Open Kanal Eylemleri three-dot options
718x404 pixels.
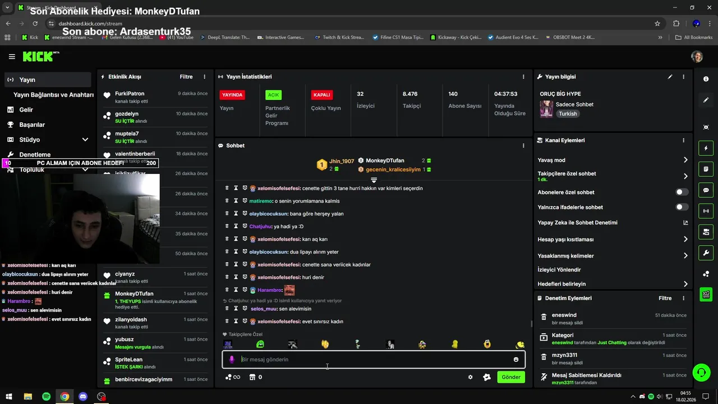[683, 140]
